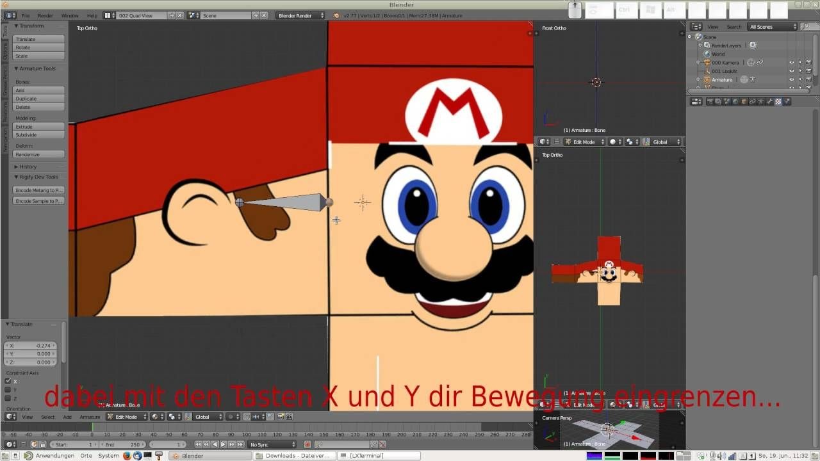Adjust the vector X value field -0.274
The height and width of the screenshot is (461, 820).
pos(31,346)
